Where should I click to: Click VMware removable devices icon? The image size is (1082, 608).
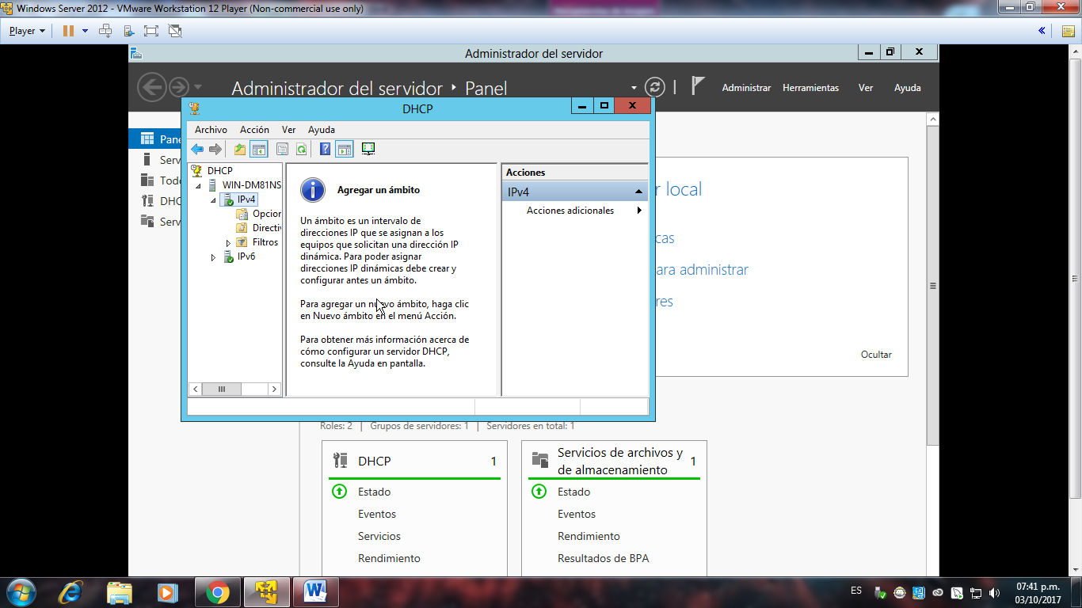[128, 31]
